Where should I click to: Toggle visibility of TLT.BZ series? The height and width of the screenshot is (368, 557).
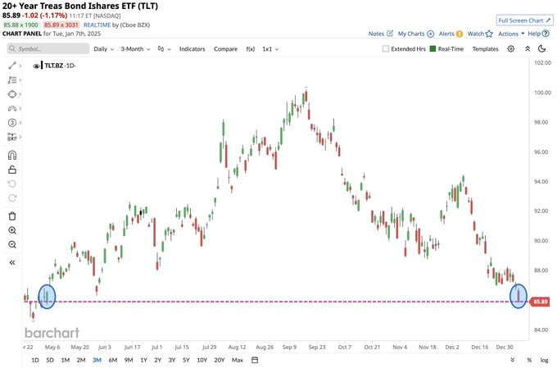[x=36, y=66]
